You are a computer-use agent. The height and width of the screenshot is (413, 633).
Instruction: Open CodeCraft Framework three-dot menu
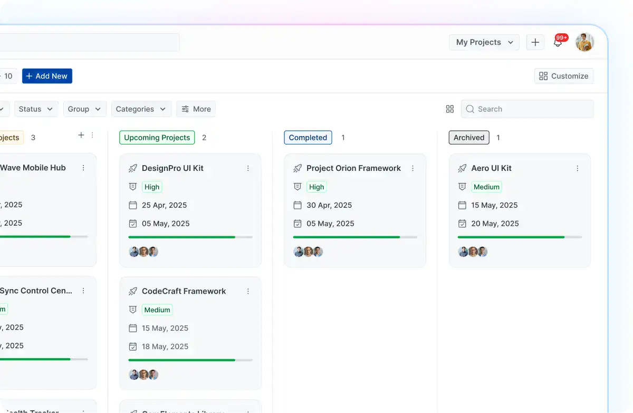click(x=248, y=291)
